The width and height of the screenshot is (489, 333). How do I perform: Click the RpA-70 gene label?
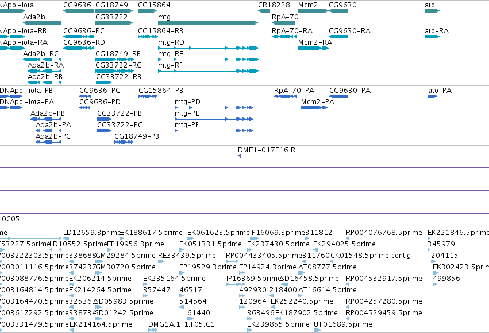285,17
